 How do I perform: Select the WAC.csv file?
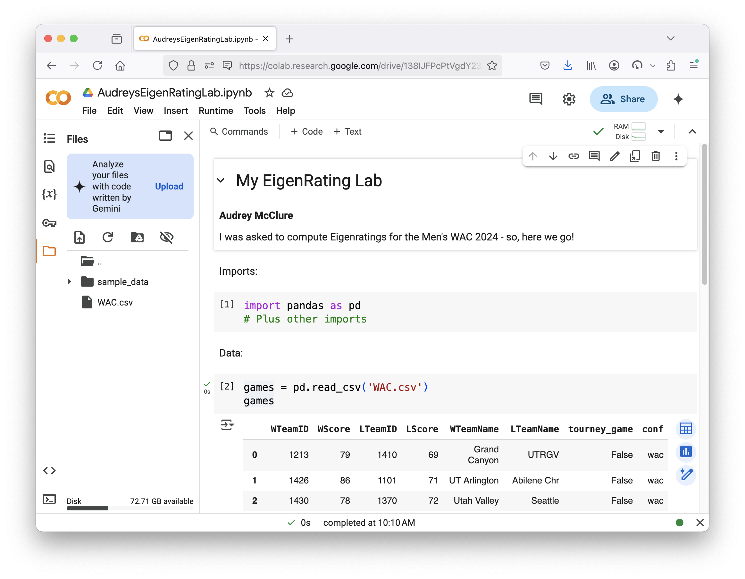pos(115,302)
